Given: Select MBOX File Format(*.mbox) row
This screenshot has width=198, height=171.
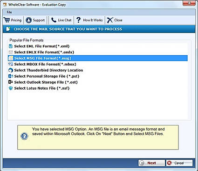Looking at the screenshot, I should click(98, 64).
